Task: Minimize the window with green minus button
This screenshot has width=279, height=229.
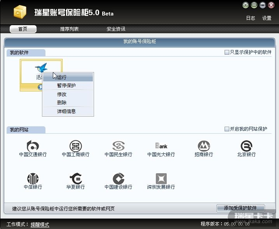Action: coord(254,5)
